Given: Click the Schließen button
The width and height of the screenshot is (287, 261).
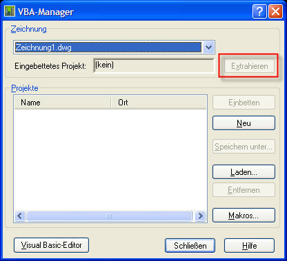Looking at the screenshot, I should (190, 246).
